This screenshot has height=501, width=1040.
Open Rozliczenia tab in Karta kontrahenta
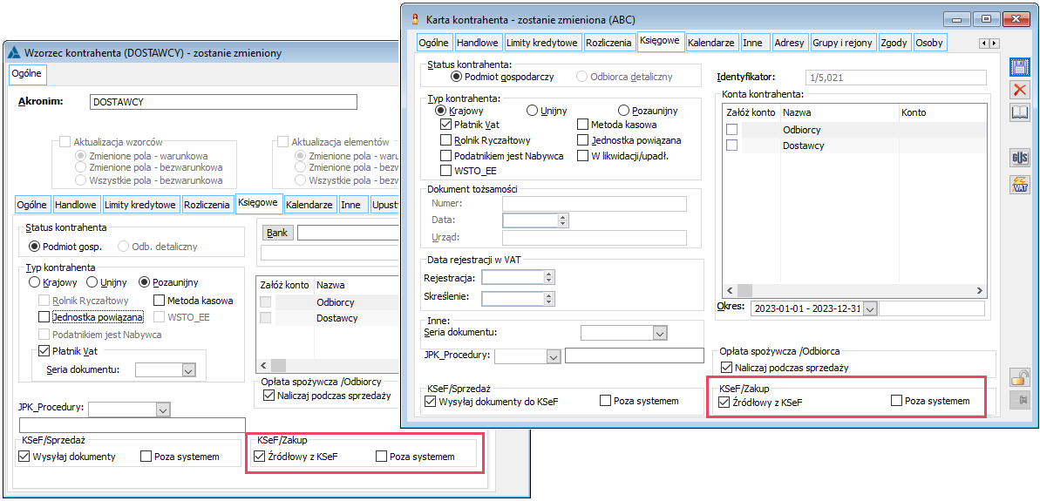[608, 43]
